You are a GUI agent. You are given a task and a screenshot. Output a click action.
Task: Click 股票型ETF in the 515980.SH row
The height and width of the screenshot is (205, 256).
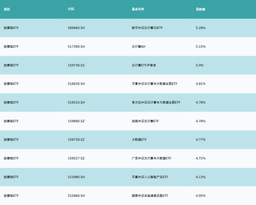(x=11, y=177)
